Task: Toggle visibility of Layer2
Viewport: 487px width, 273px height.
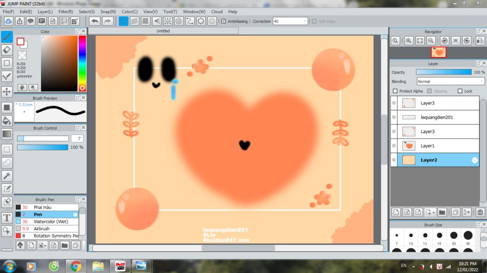Action: click(x=394, y=160)
